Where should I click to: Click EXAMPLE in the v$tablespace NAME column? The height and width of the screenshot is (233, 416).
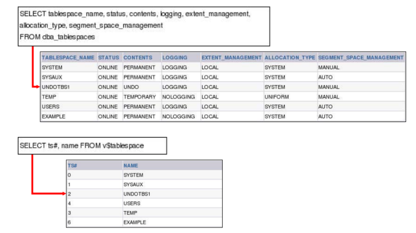click(134, 222)
